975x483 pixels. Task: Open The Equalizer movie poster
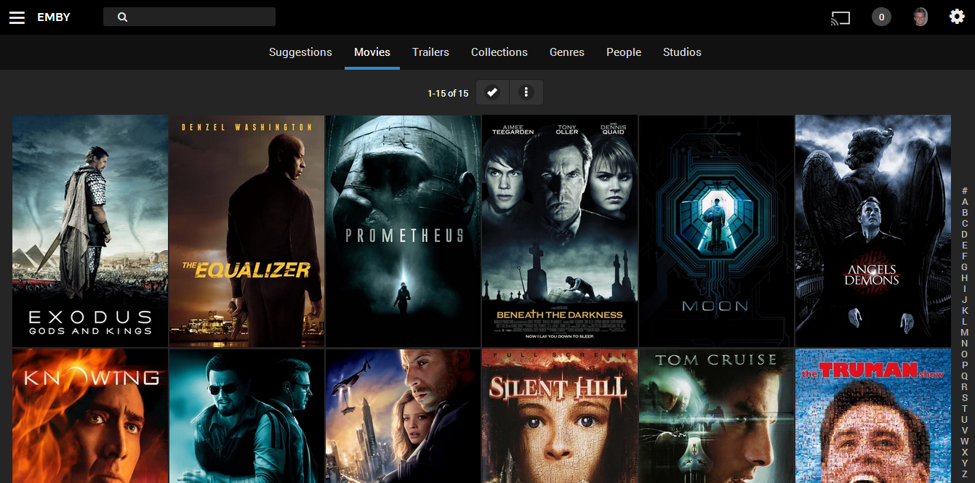246,231
